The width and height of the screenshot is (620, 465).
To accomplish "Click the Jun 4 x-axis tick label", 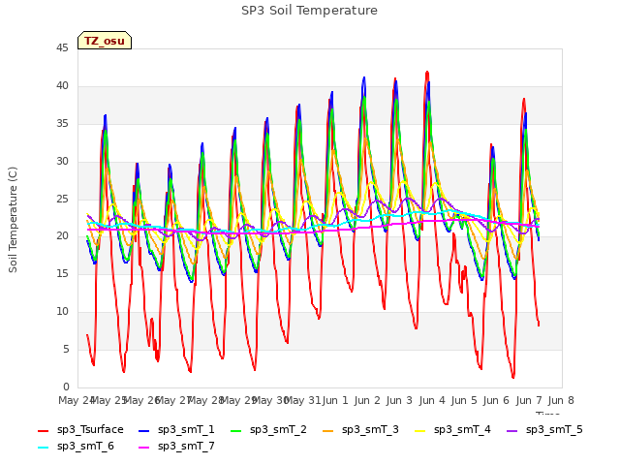I will pyautogui.click(x=432, y=401).
